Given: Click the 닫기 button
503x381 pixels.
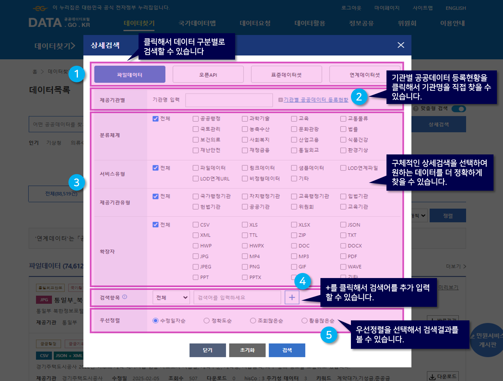Looking at the screenshot, I should (208, 350).
